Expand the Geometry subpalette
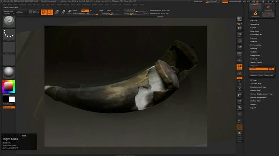 255,24
